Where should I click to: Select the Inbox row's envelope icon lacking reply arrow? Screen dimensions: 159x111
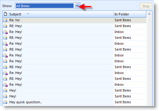5,61
